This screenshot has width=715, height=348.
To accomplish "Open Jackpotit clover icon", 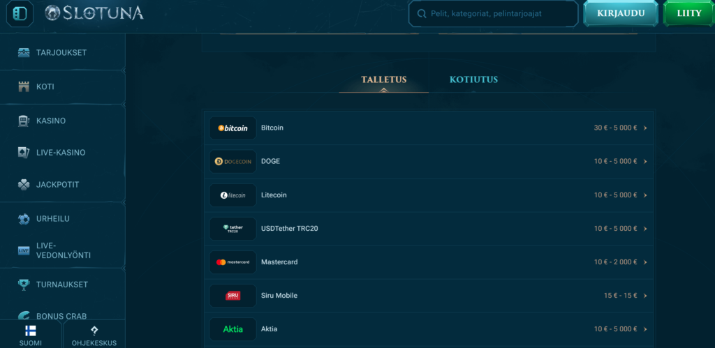I will point(24,185).
